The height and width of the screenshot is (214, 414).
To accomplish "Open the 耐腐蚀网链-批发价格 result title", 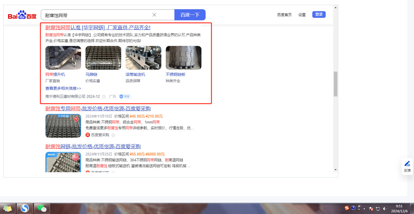I will tap(93, 147).
